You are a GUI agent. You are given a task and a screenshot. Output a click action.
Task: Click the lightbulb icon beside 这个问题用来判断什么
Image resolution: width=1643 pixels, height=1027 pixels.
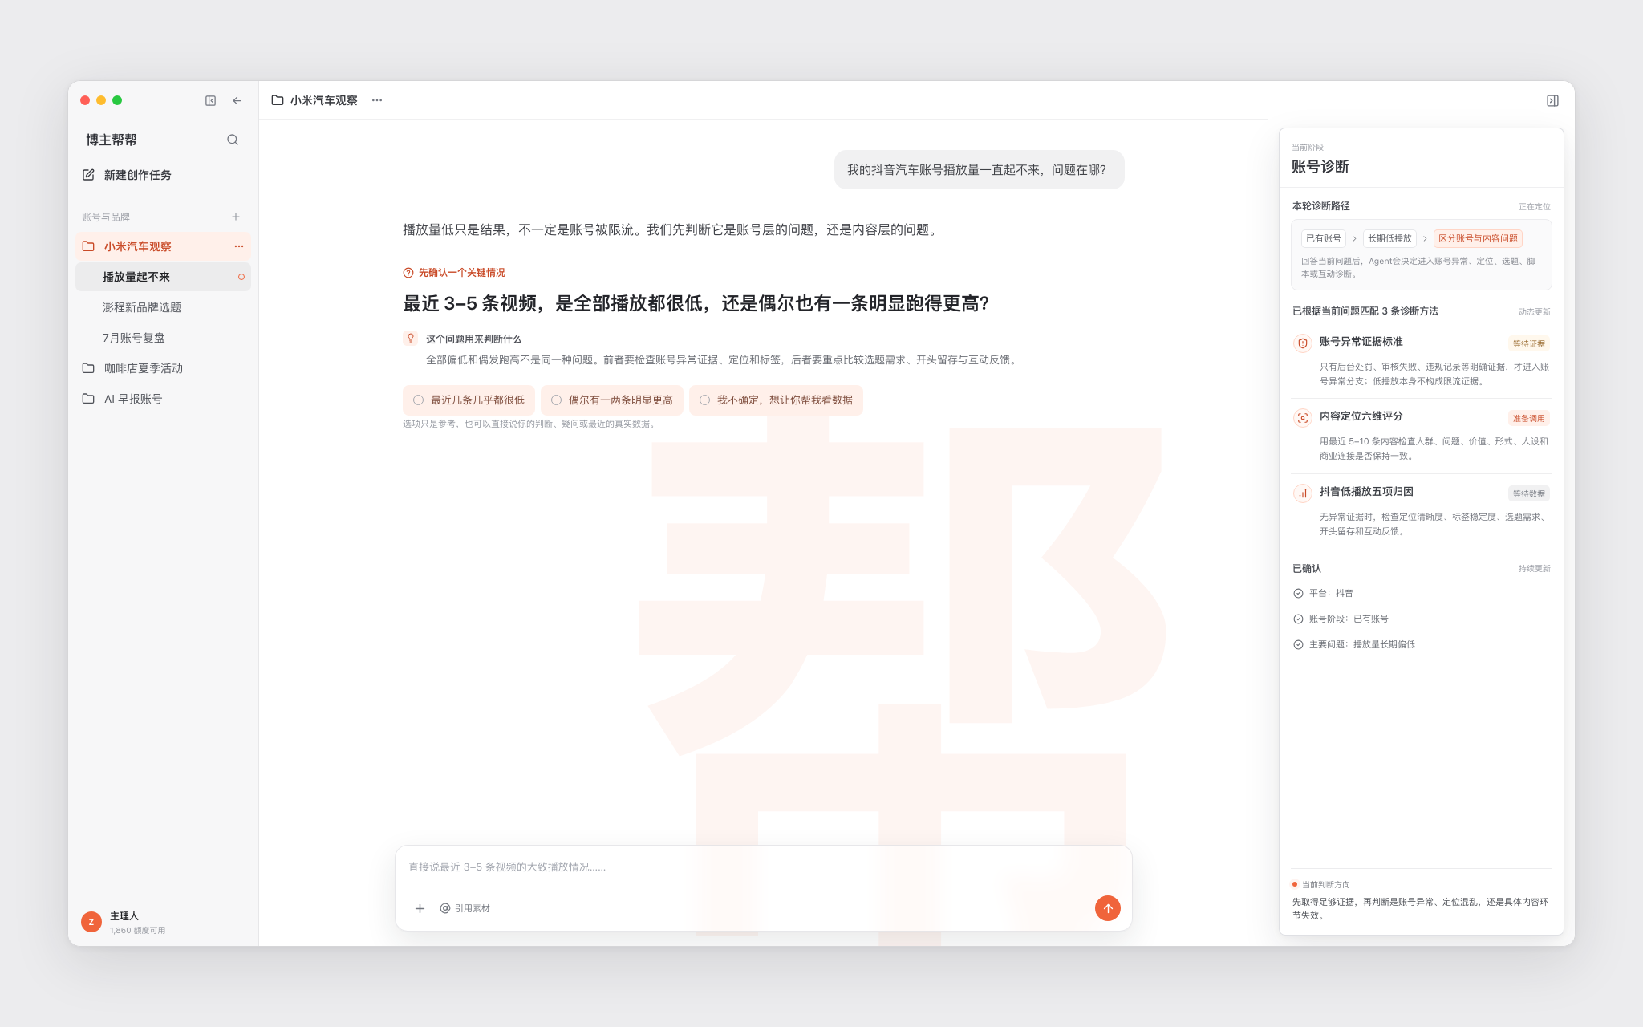pos(411,339)
